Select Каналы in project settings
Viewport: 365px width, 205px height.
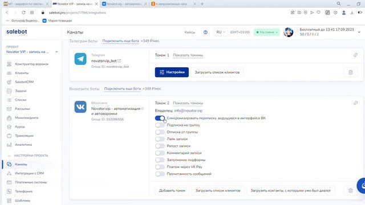(x=21, y=165)
